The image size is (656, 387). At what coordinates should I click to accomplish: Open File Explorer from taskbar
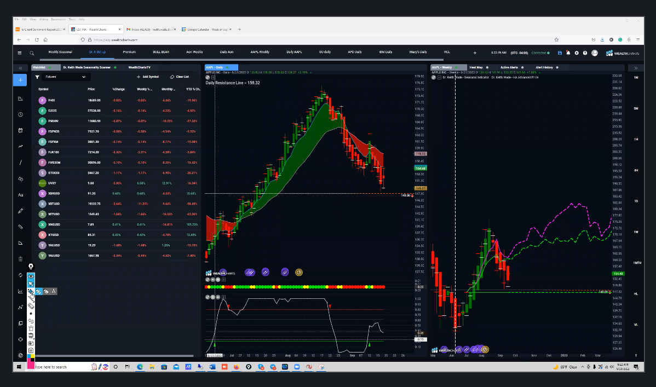(x=152, y=367)
